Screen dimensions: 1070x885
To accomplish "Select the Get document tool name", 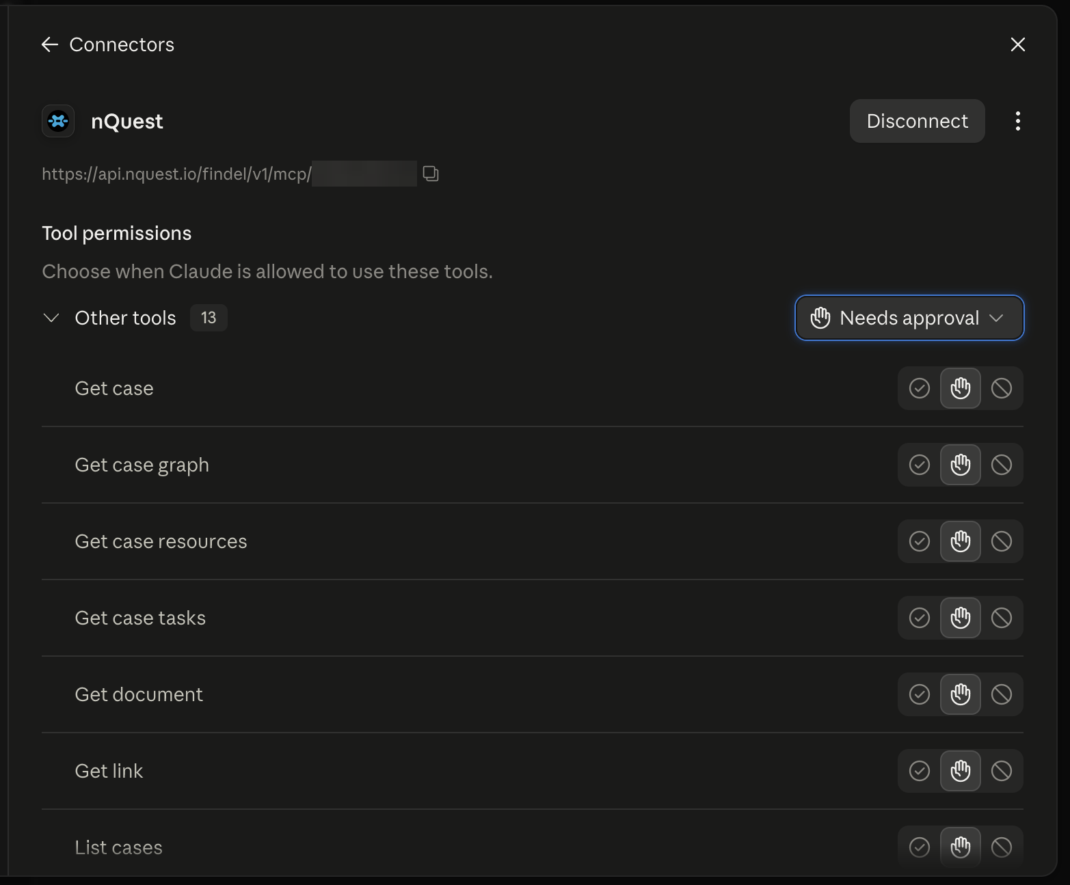I will 139,694.
